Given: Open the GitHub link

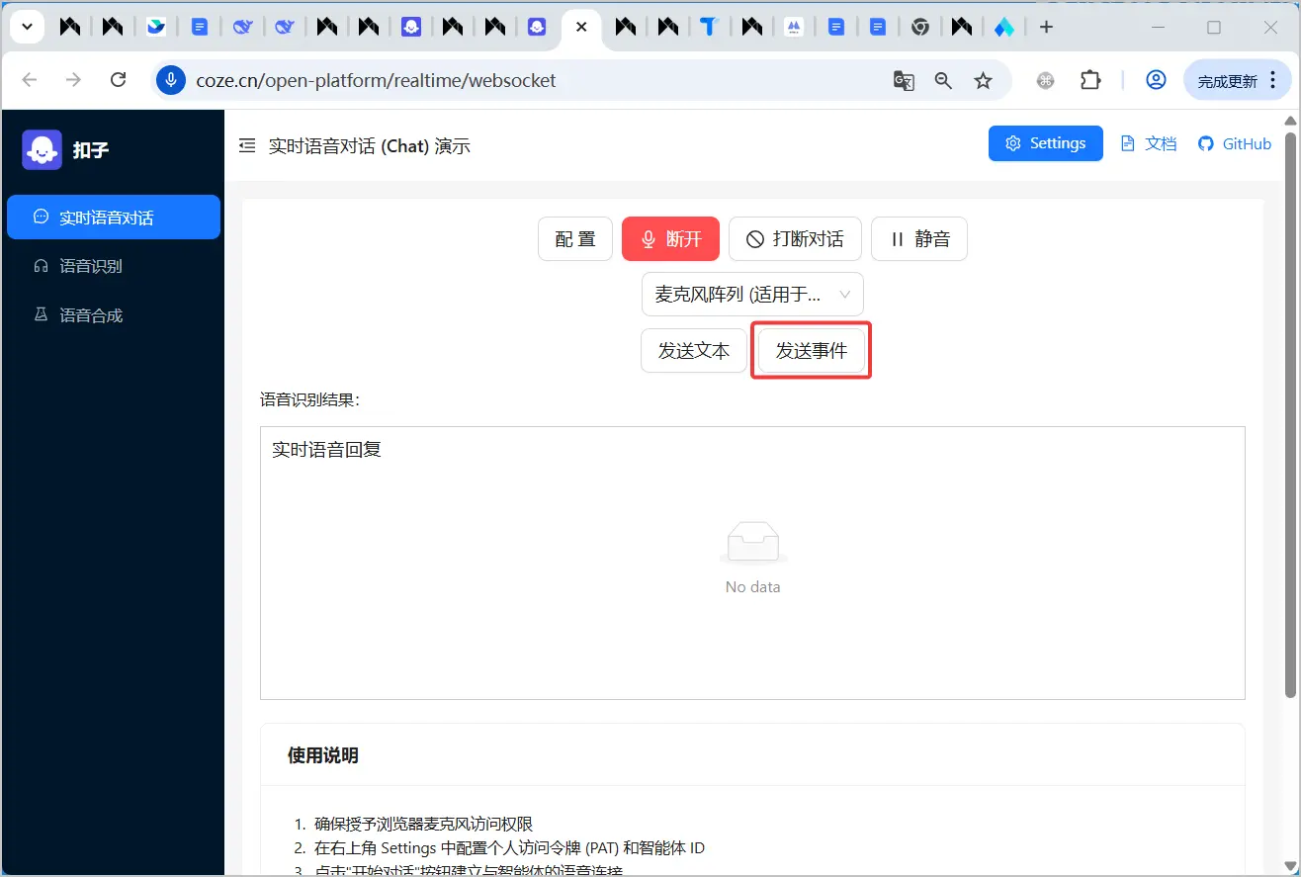Looking at the screenshot, I should pyautogui.click(x=1235, y=143).
